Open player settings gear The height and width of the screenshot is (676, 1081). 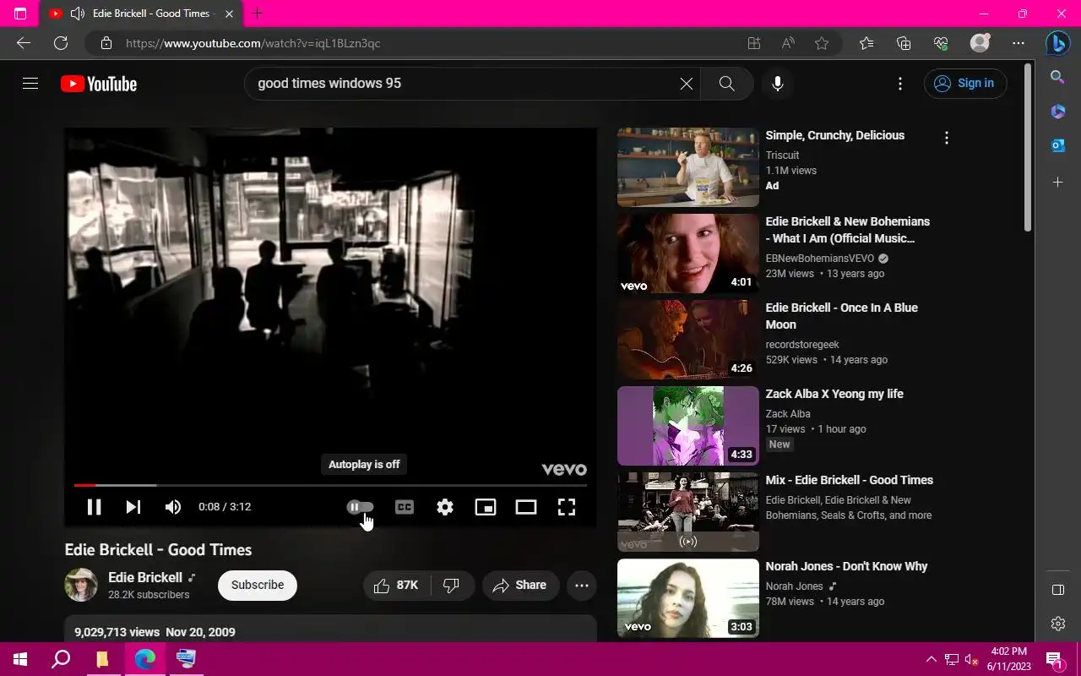445,507
